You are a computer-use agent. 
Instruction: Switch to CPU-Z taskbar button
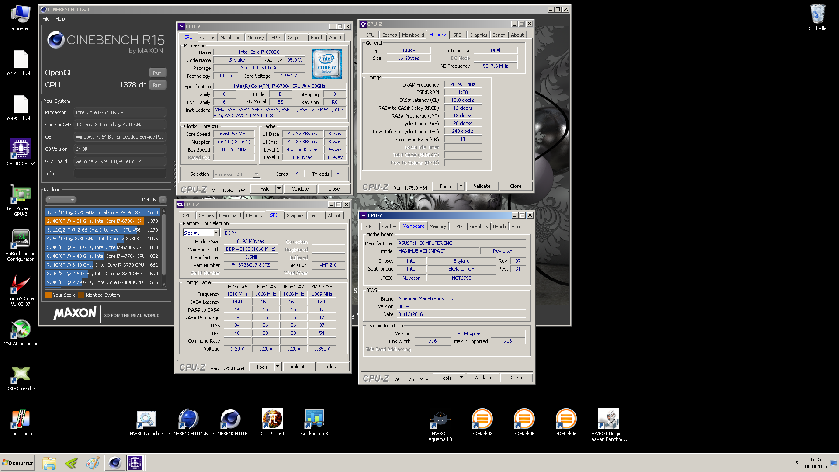click(x=135, y=463)
